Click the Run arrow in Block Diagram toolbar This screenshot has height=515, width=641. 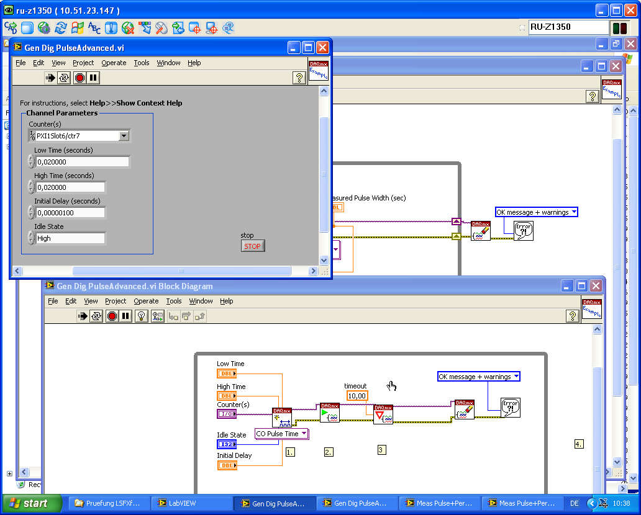click(x=83, y=316)
